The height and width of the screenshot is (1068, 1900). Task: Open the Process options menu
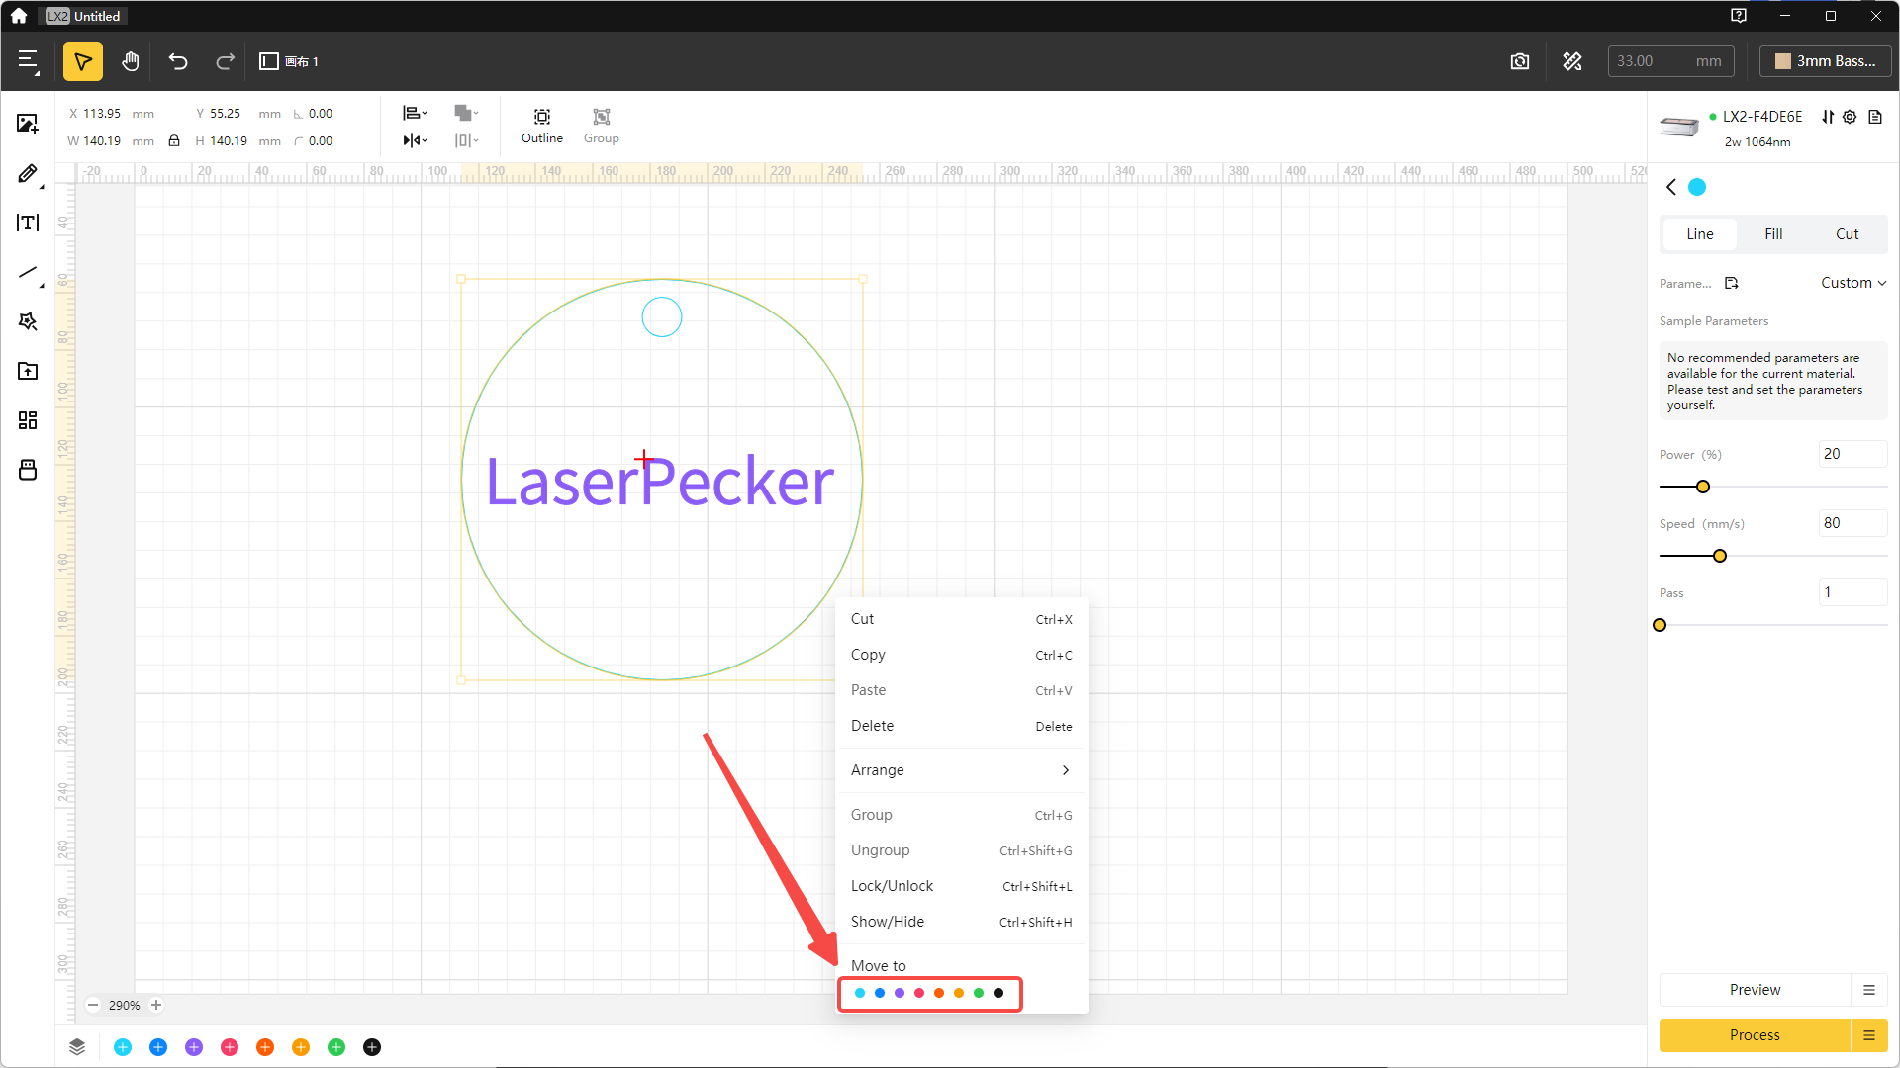coord(1869,1035)
